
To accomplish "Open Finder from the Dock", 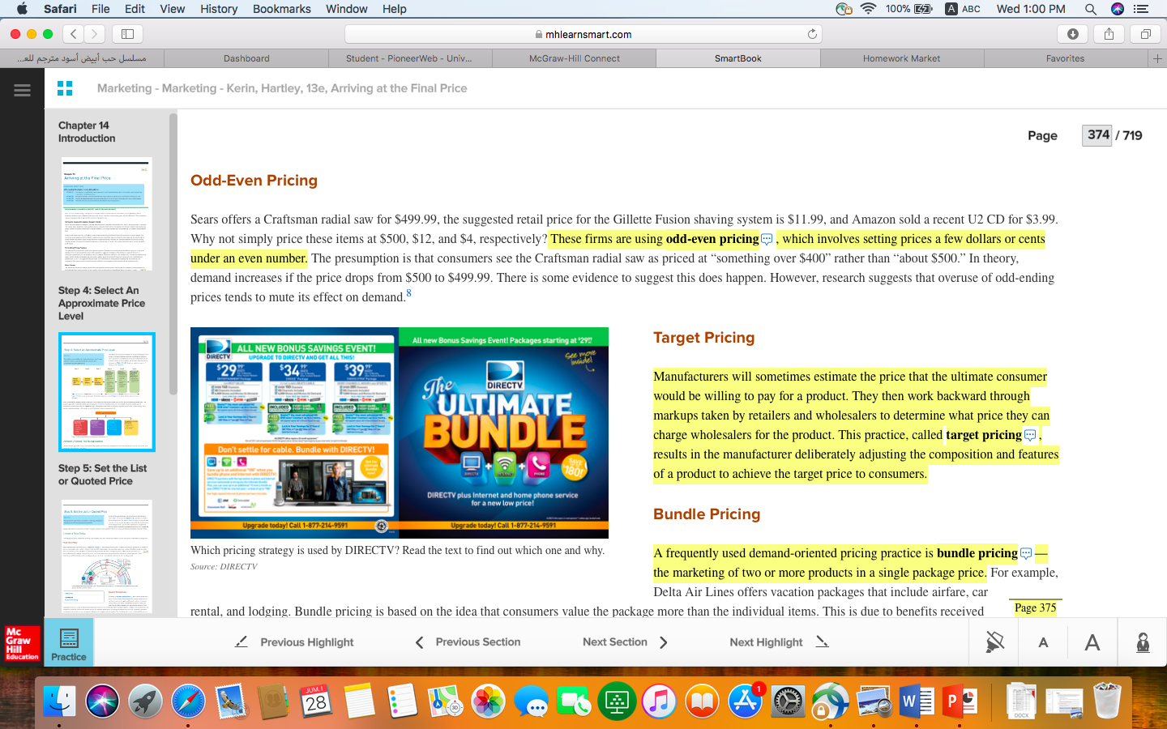I will tap(59, 701).
